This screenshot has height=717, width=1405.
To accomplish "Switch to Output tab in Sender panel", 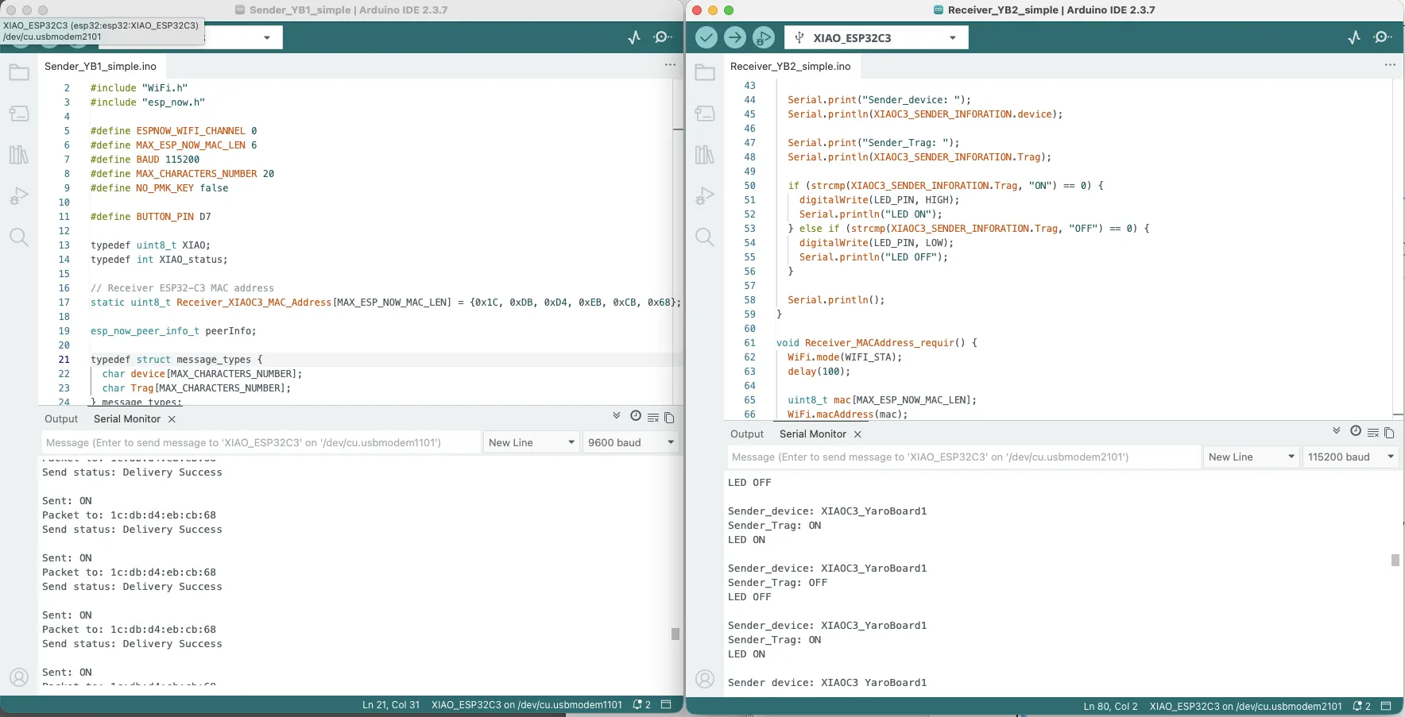I will tap(61, 418).
